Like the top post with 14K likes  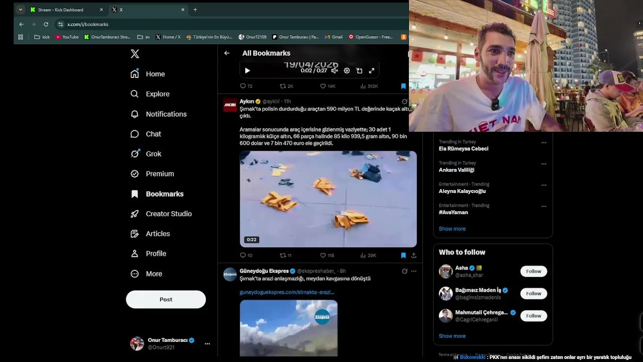[328, 86]
